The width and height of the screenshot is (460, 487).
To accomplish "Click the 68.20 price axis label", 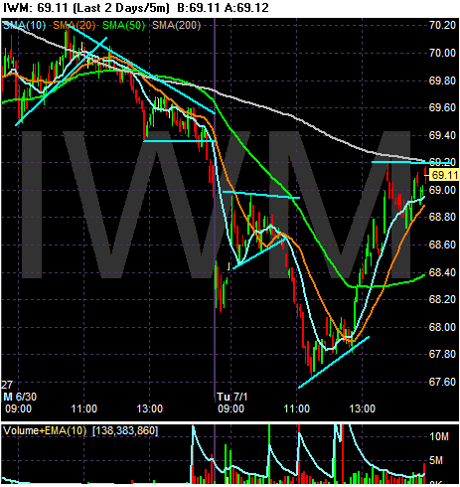I will click(x=443, y=300).
